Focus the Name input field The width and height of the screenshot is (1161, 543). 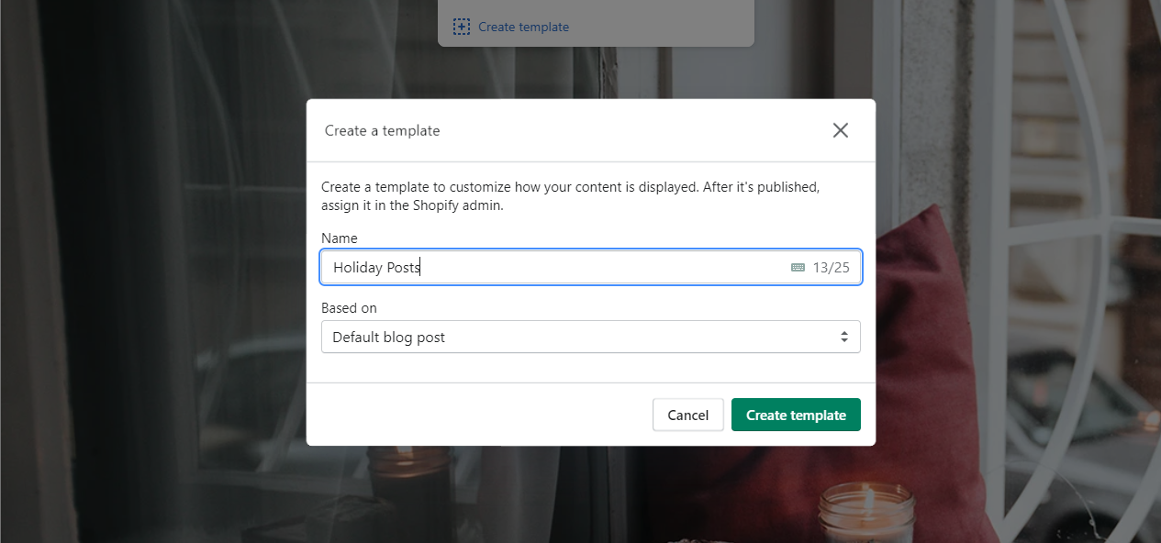(591, 267)
